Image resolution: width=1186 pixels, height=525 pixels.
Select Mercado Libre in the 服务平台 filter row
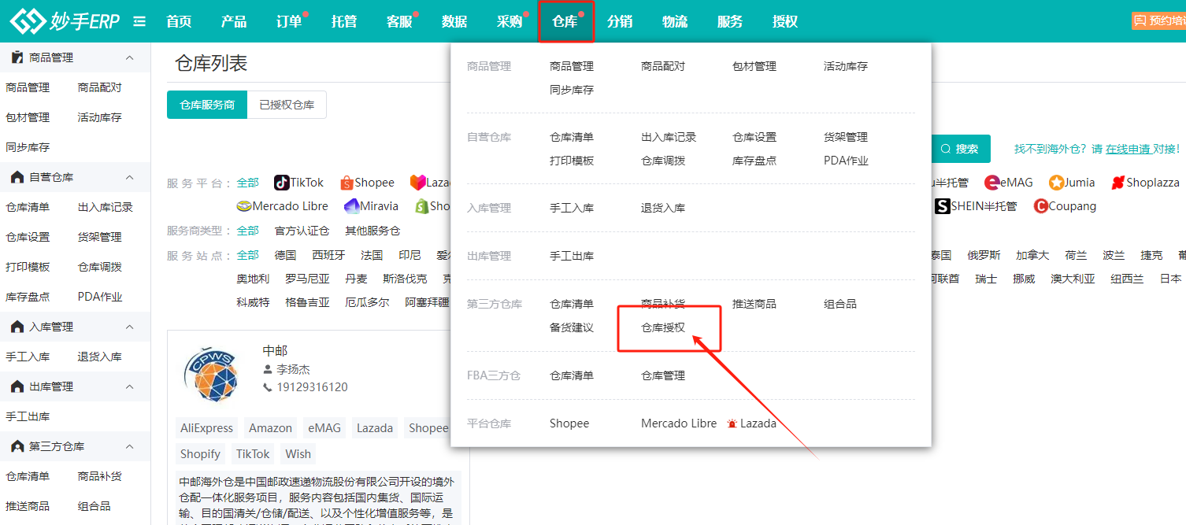point(283,206)
